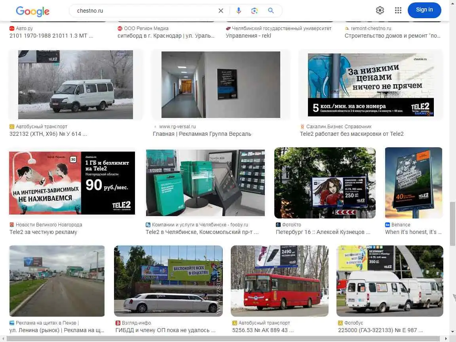The height and width of the screenshot is (342, 456).
Task: Click the remont-chestno.ru source favicon
Action: pos(347,28)
